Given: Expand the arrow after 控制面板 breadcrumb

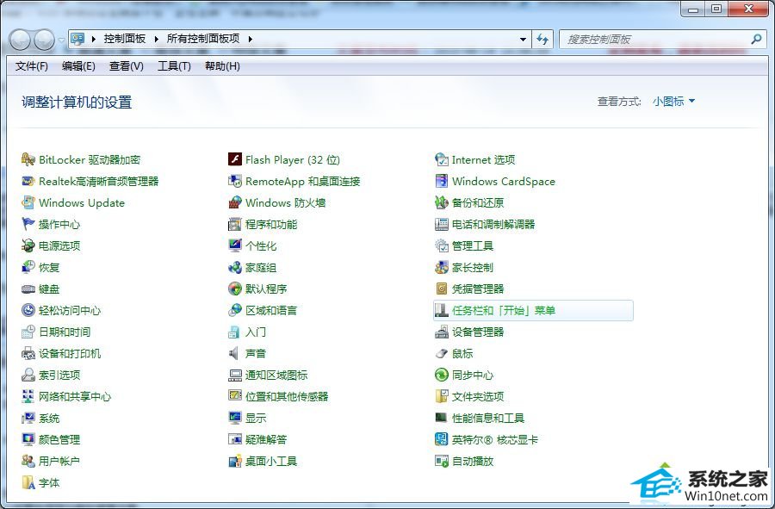Looking at the screenshot, I should (156, 39).
